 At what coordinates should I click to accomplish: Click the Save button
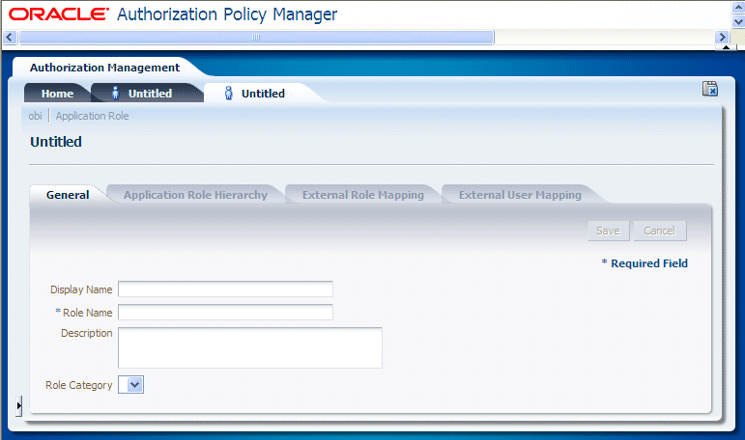point(609,231)
